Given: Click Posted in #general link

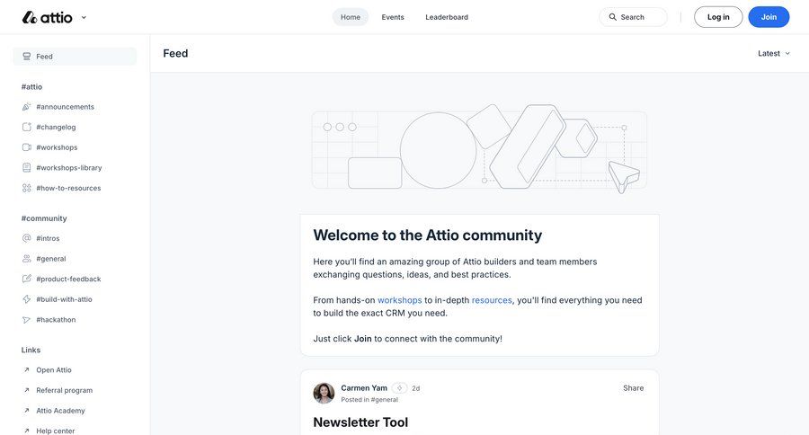Looking at the screenshot, I should coord(369,399).
